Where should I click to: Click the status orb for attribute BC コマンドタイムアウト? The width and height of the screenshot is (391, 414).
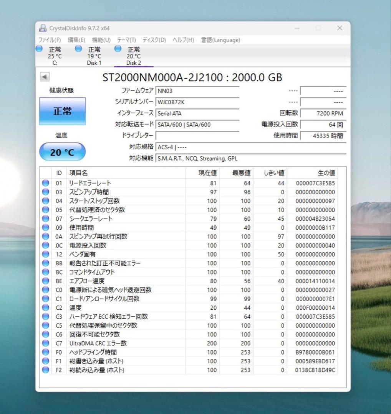click(x=45, y=272)
